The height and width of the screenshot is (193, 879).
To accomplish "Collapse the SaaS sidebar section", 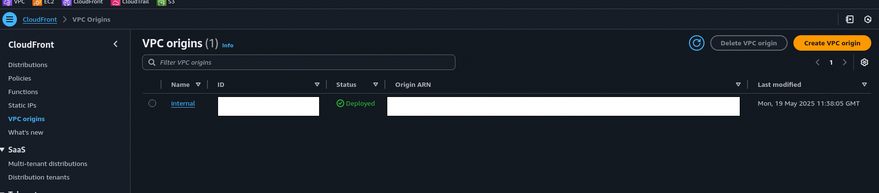I will [2, 150].
